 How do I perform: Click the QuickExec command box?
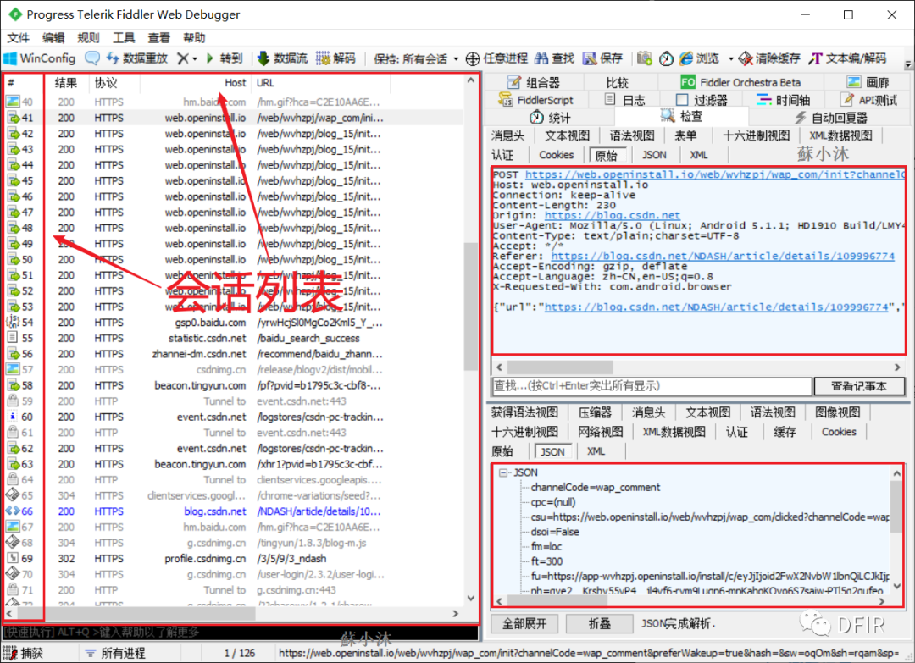coord(241,633)
